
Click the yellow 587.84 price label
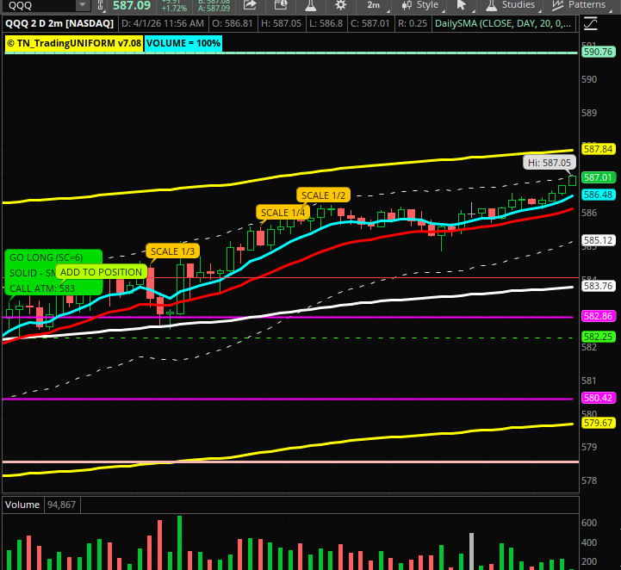coord(598,149)
